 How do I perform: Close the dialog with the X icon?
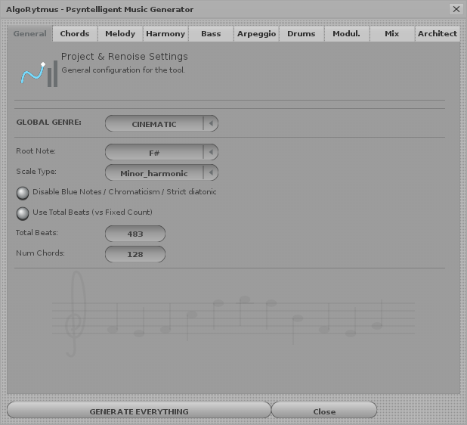pos(456,9)
